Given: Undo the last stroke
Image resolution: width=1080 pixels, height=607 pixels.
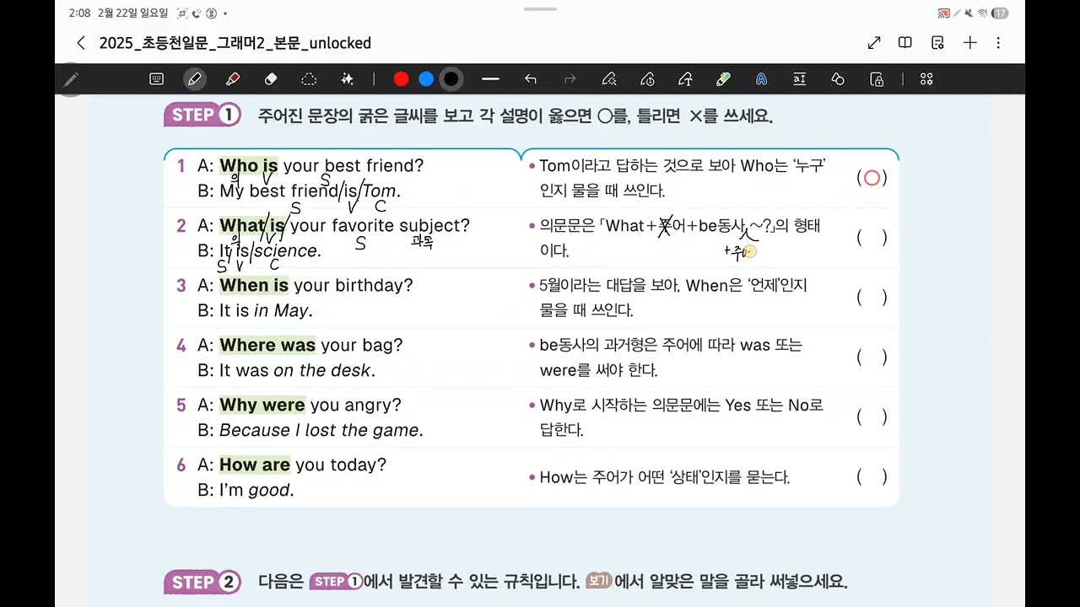Looking at the screenshot, I should tap(530, 79).
